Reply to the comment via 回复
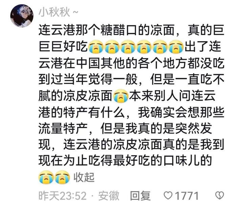Image resolution: width=237 pixels, height=206 pixels. 141,196
